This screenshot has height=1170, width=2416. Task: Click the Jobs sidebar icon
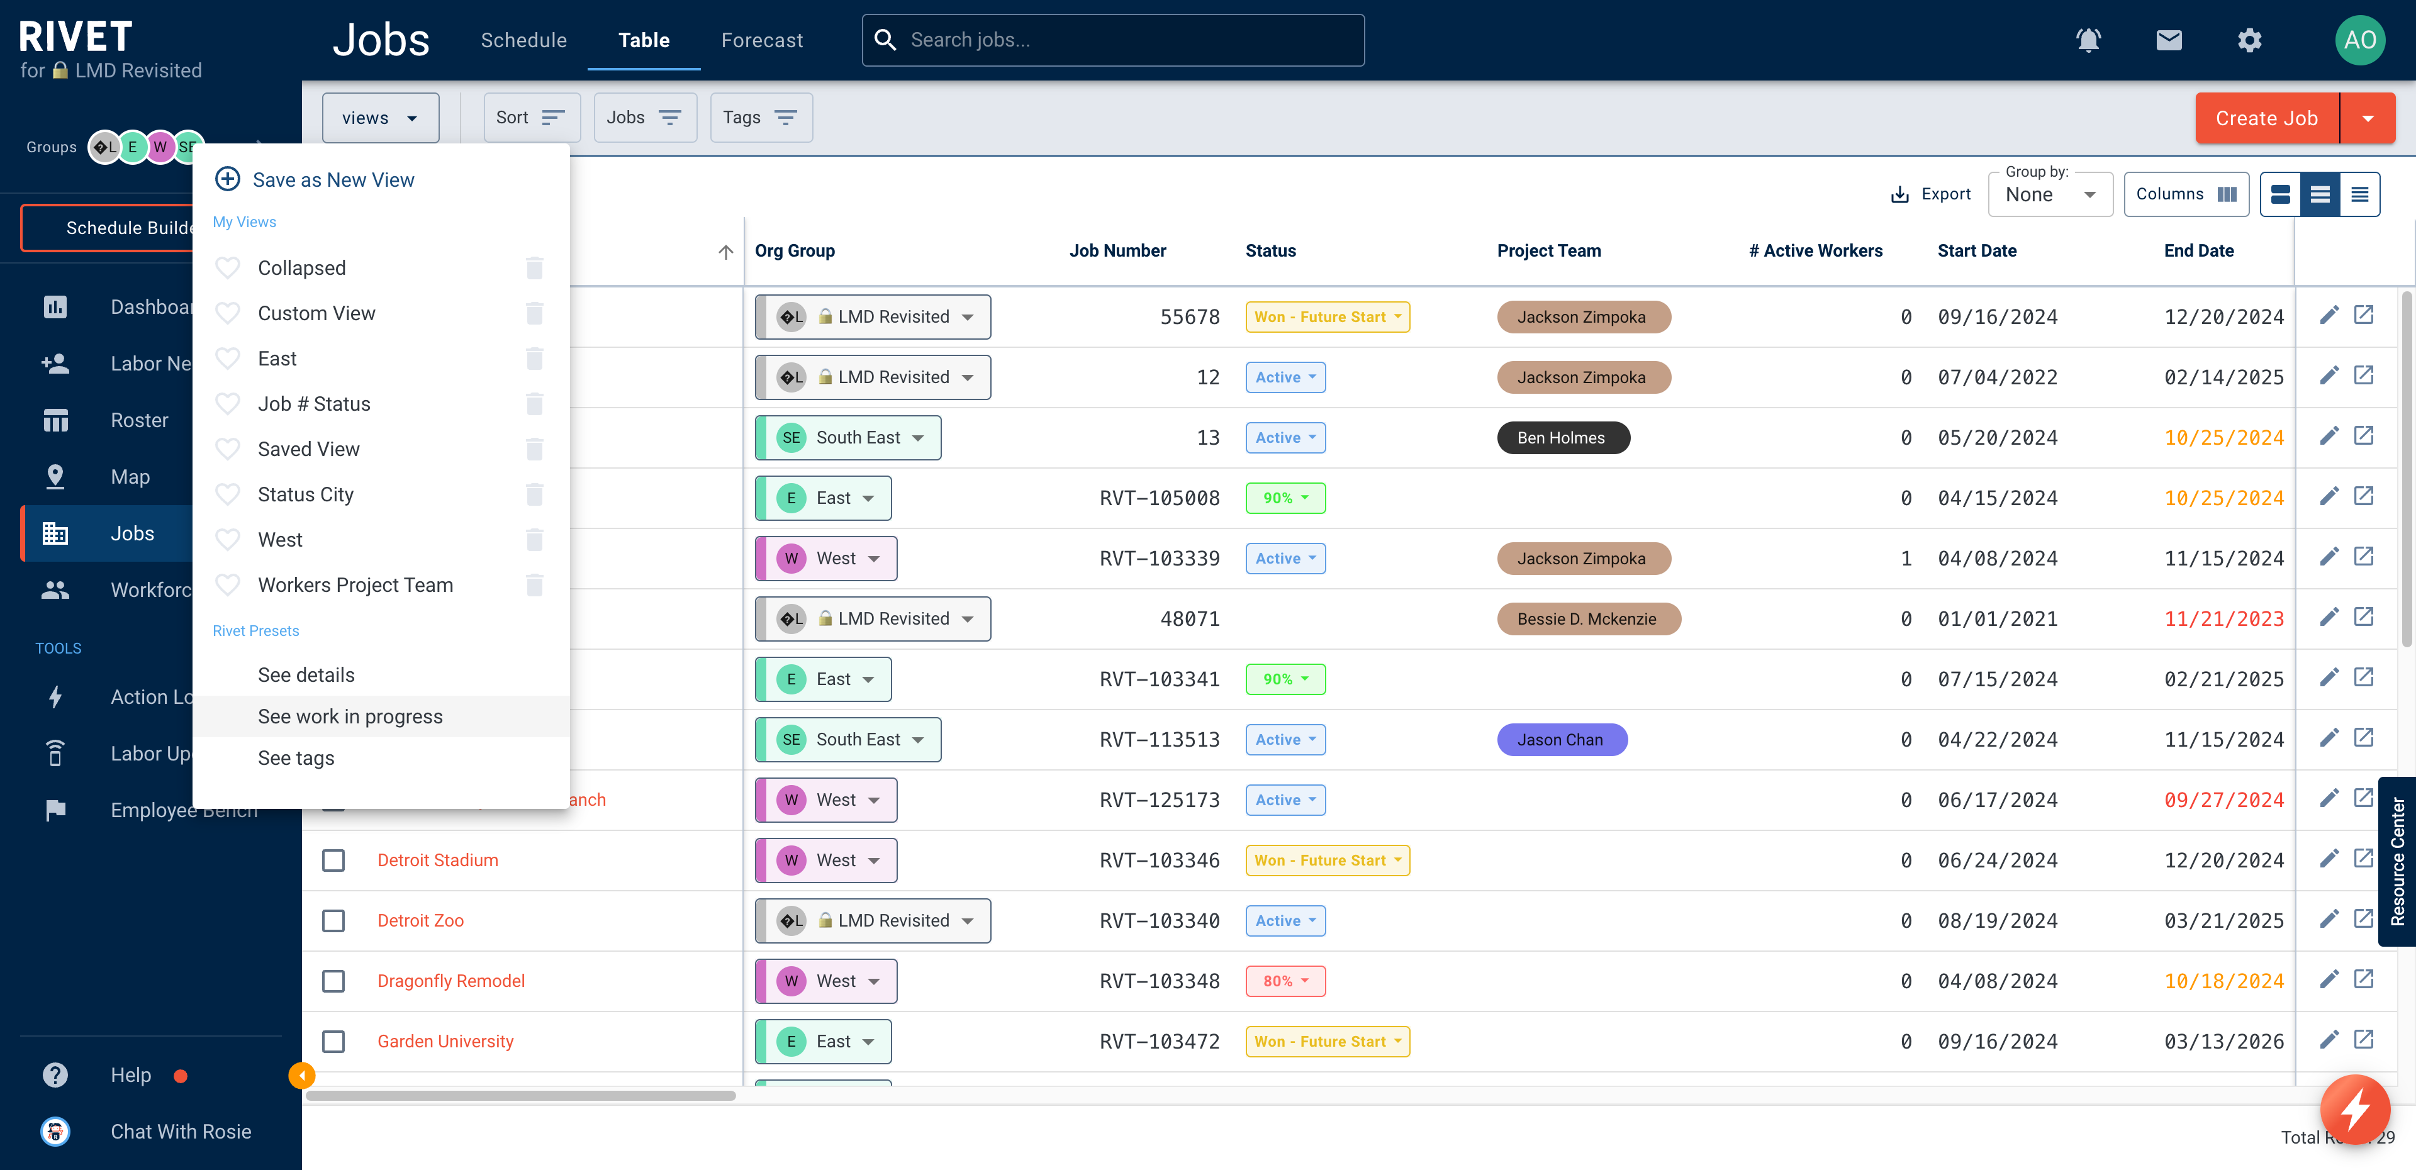point(55,533)
